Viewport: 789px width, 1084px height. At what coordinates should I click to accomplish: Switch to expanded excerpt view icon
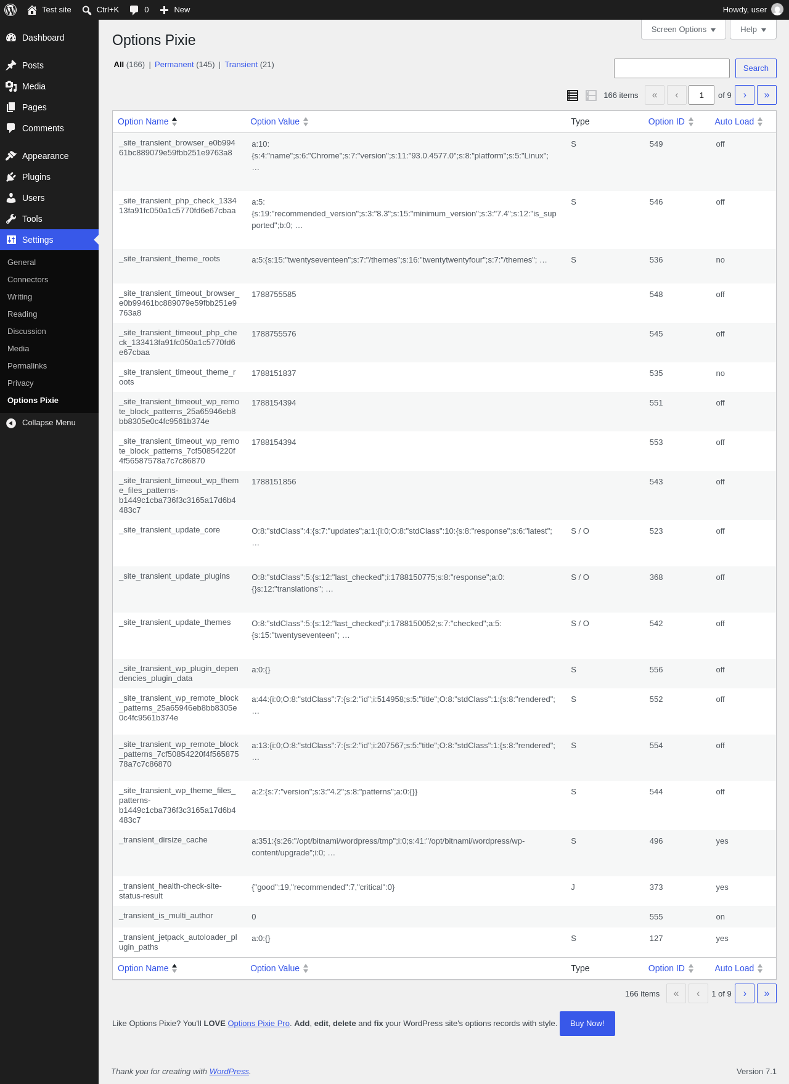coord(591,96)
